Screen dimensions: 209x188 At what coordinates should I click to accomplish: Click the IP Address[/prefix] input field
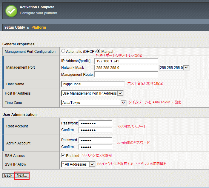pos(126,61)
